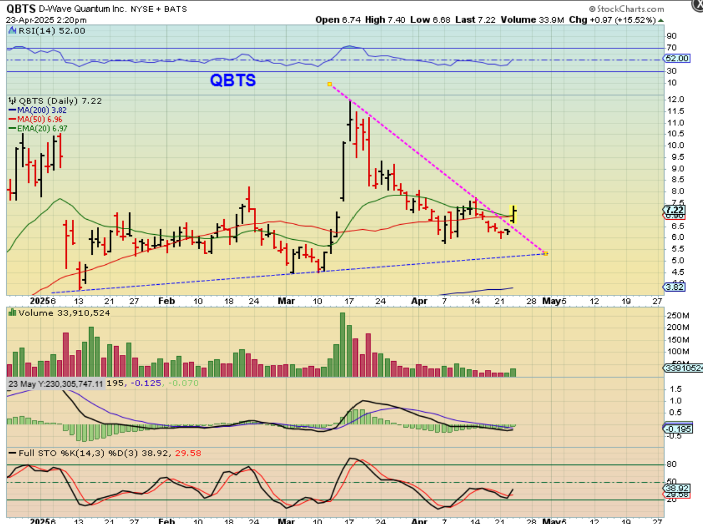This screenshot has width=703, height=524.
Task: Click the yellow highlighted latest candle
Action: click(x=514, y=214)
